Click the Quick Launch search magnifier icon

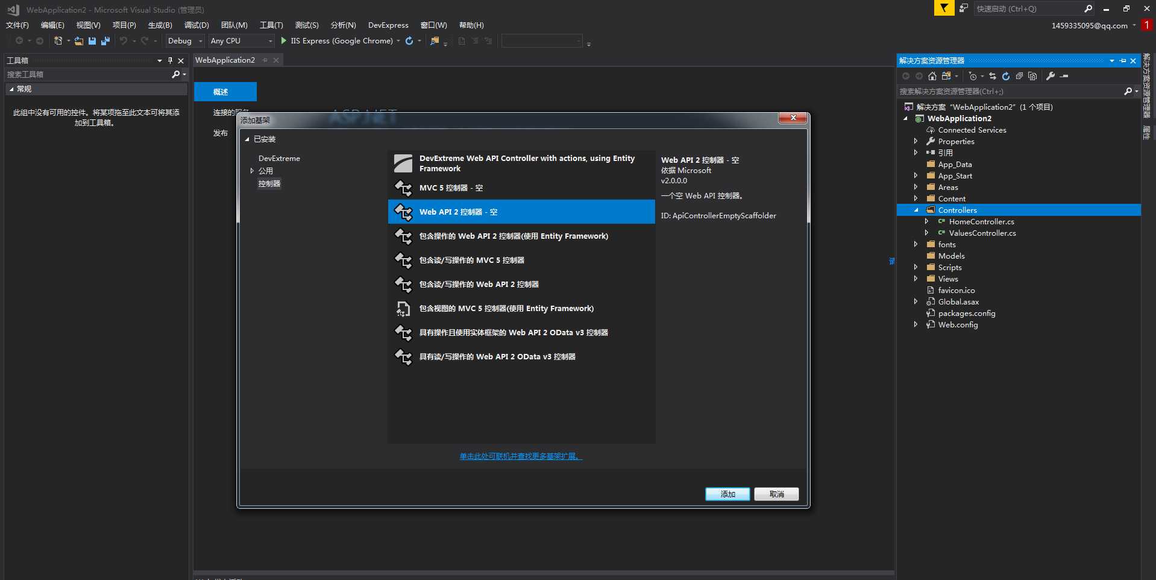pyautogui.click(x=1088, y=8)
